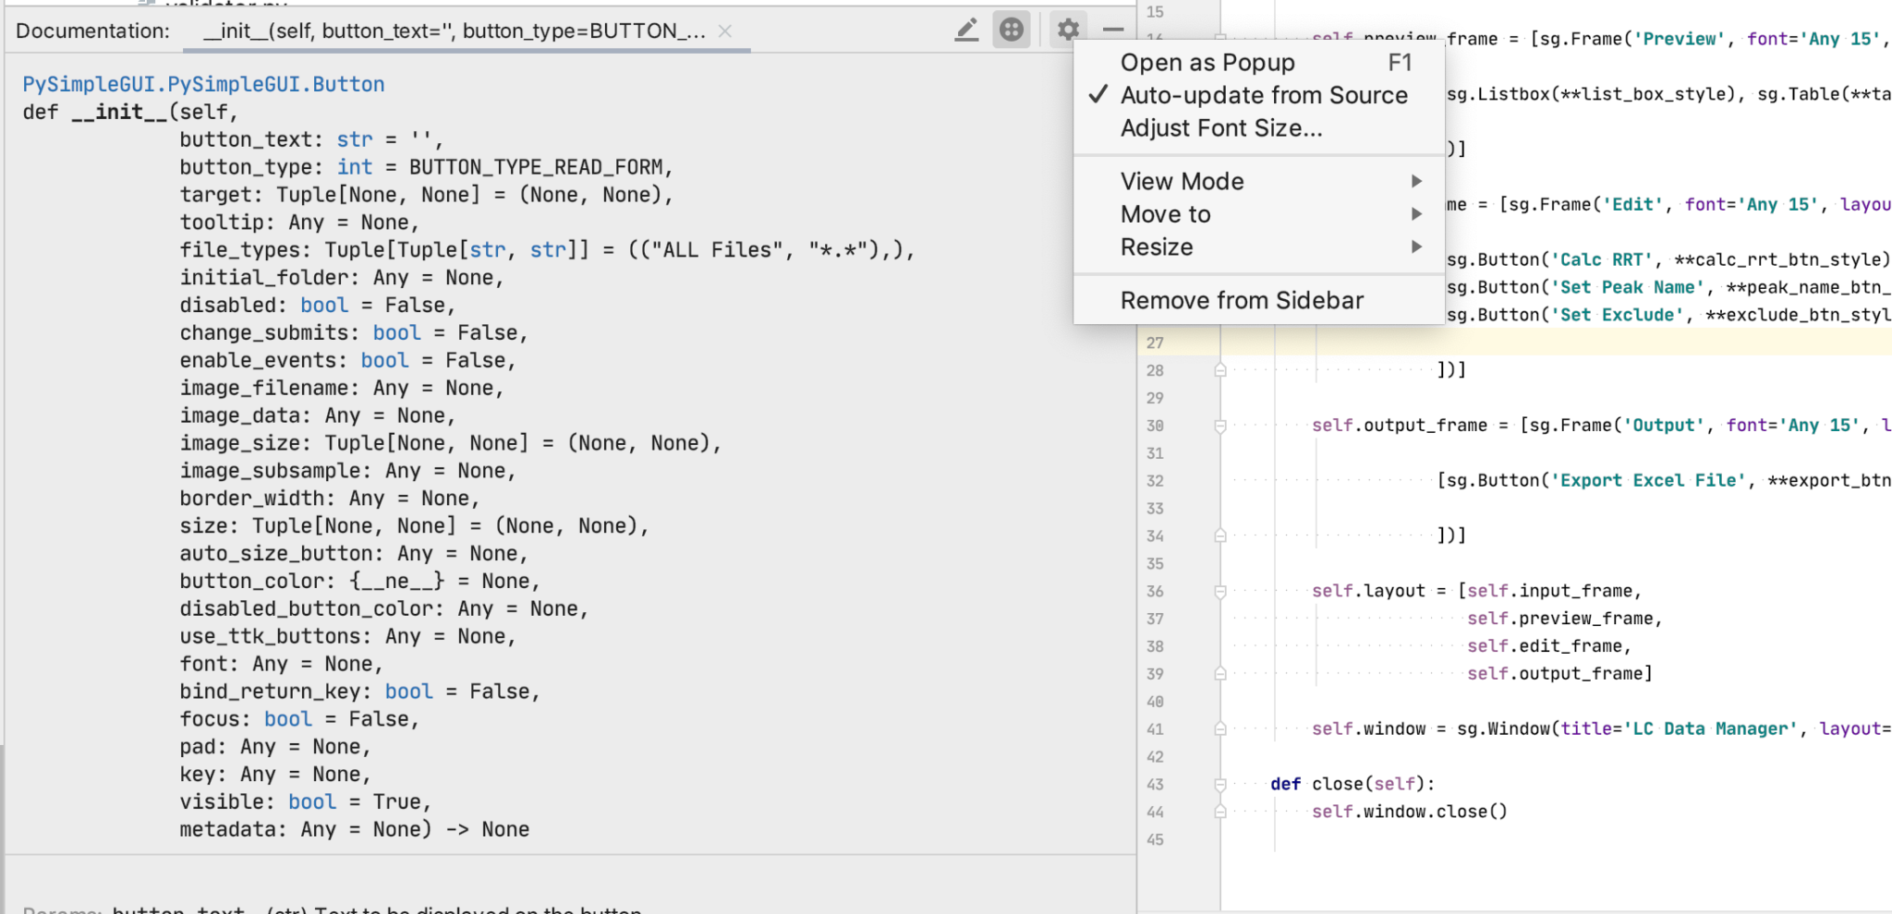The image size is (1892, 914).
Task: Close the __init__ documentation tab
Action: coord(725,31)
